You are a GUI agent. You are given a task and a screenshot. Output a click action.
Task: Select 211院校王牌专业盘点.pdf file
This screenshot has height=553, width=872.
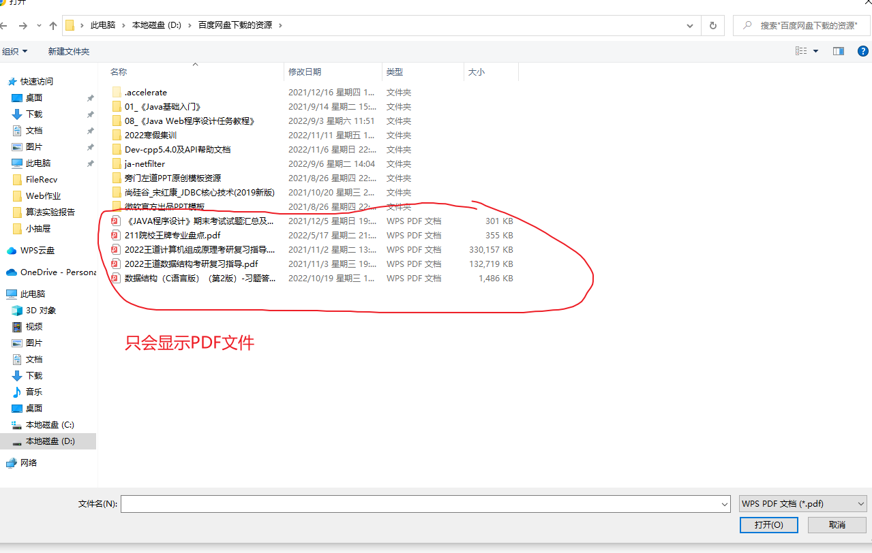172,235
